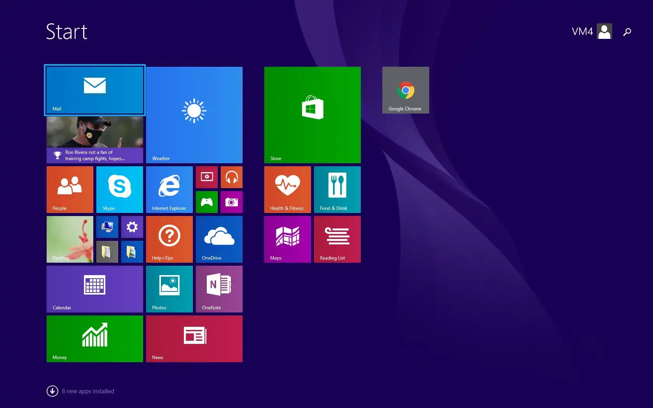
Task: Open the small Camera tile
Action: [232, 202]
